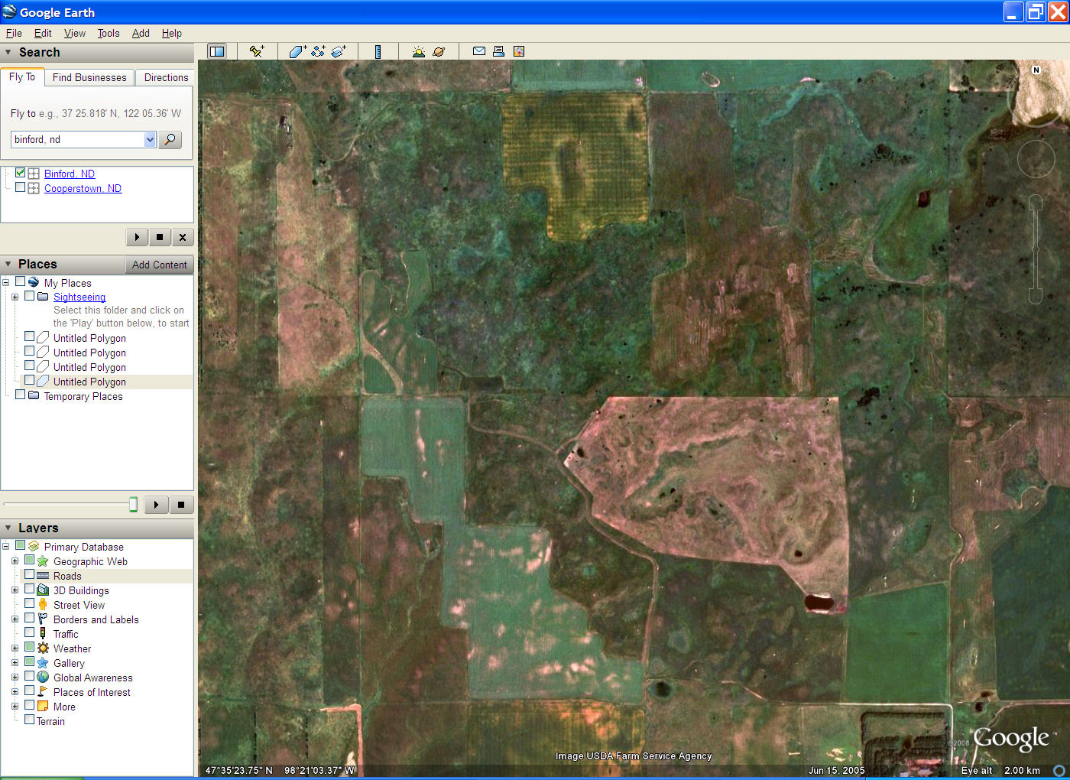Open the Binford, ND result link

click(70, 174)
